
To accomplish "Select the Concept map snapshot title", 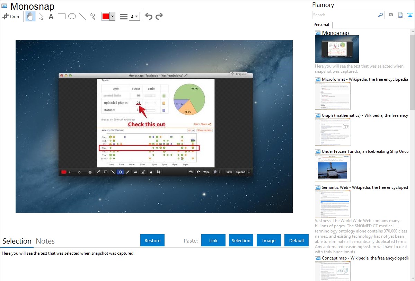I will [365, 258].
